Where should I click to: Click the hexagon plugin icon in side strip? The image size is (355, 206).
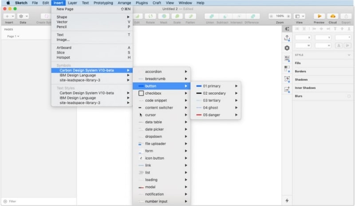point(287,48)
